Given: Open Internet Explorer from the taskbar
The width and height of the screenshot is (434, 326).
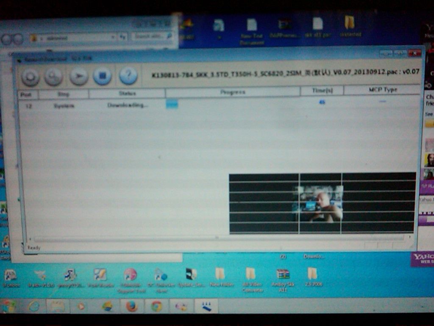Looking at the screenshot, I should pos(34,306).
